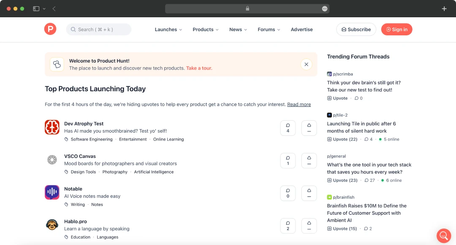Image resolution: width=456 pixels, height=245 pixels.
Task: Open comments for Dev Atrophy Test
Action: (x=288, y=128)
